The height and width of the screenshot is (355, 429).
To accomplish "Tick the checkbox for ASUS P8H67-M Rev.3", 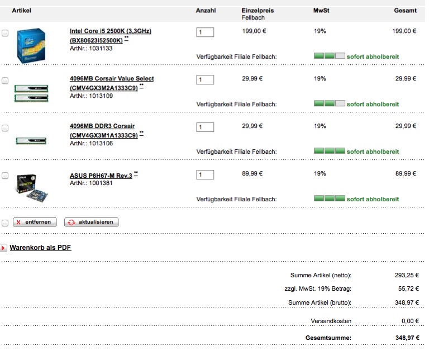I will click(5, 176).
